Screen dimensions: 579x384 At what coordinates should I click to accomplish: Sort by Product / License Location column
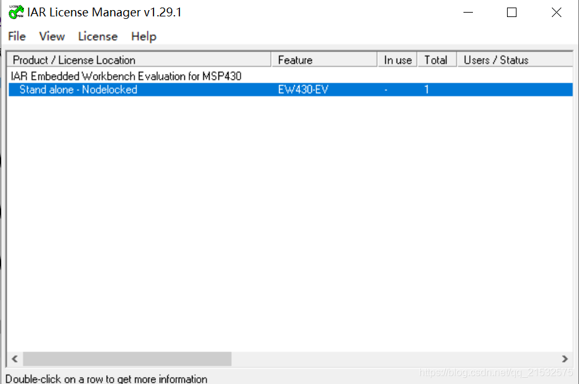click(x=139, y=60)
